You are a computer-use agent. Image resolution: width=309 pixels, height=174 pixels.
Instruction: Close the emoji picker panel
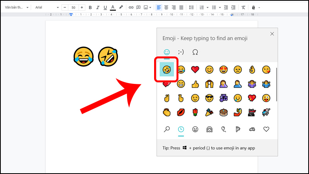(272, 34)
